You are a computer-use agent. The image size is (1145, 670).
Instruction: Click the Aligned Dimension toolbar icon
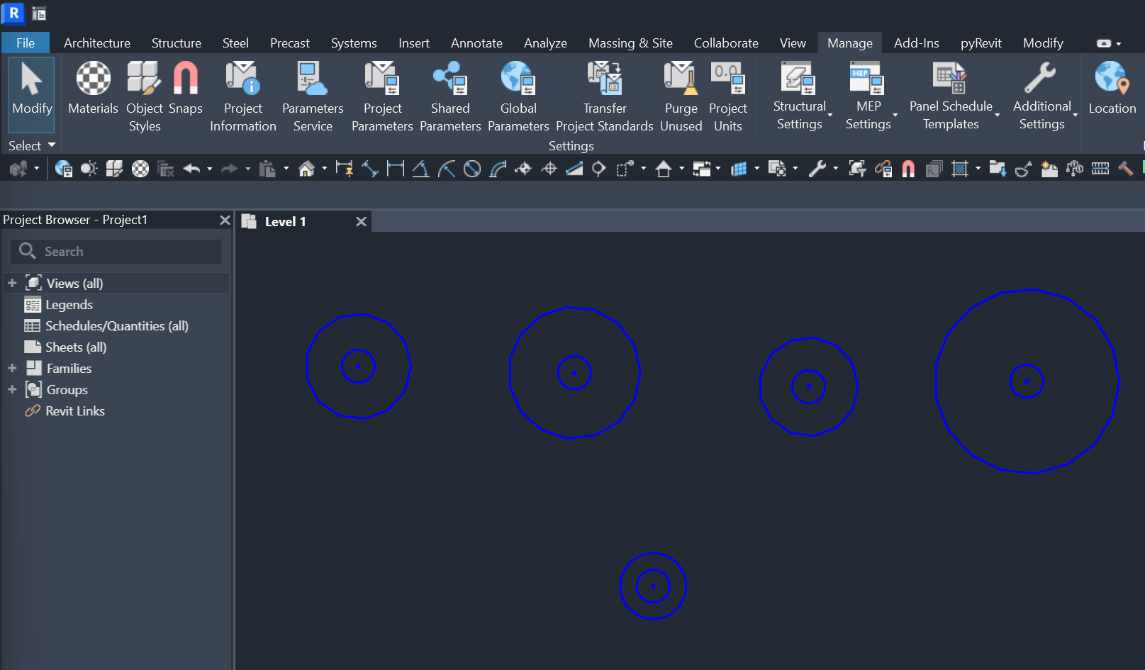pyautogui.click(x=370, y=169)
